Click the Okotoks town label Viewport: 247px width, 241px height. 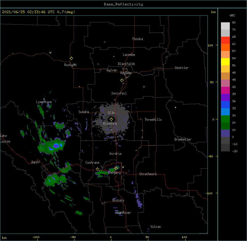pyautogui.click(x=118, y=200)
